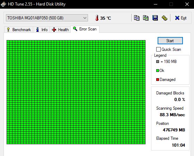Image resolution: width=194 pixels, height=156 pixels.
Task: Click the red thermometer temperature icon
Action: (97, 18)
